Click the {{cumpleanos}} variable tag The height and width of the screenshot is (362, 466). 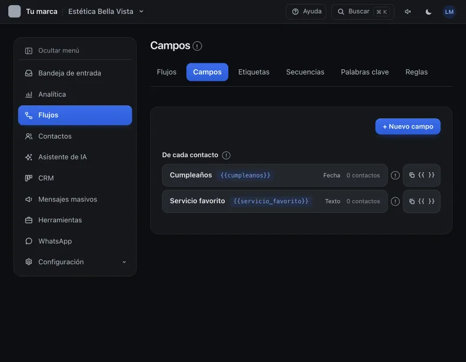[245, 175]
